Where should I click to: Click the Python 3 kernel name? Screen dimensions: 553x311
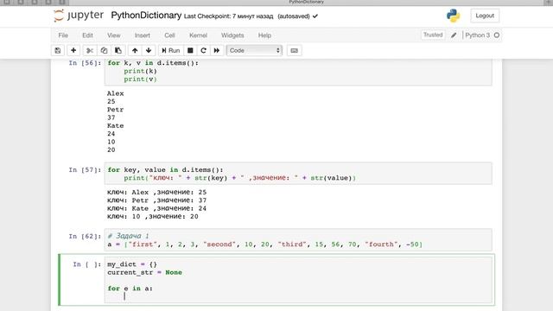477,35
